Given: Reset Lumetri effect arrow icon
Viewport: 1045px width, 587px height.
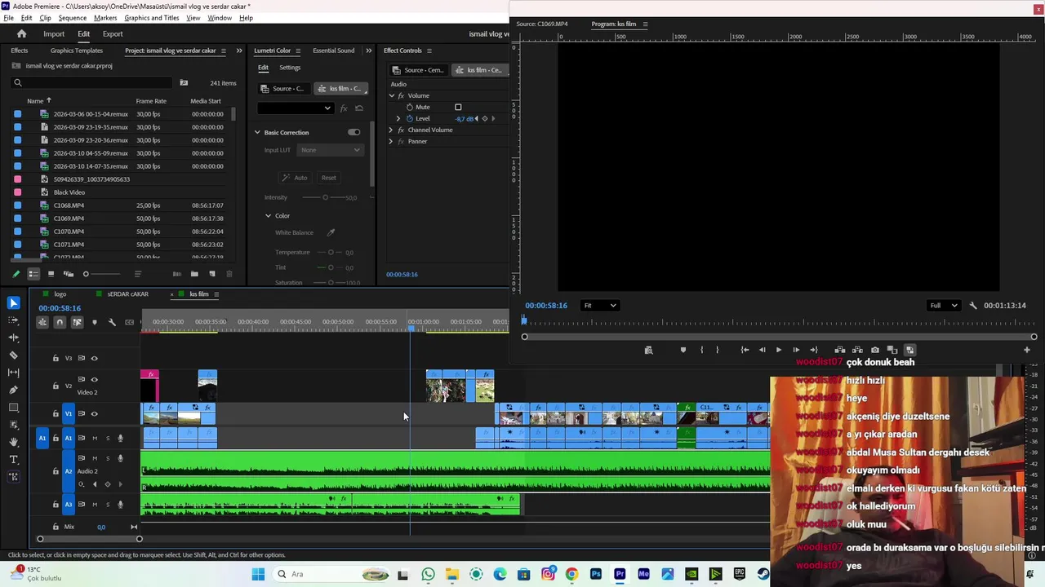Looking at the screenshot, I should (359, 108).
